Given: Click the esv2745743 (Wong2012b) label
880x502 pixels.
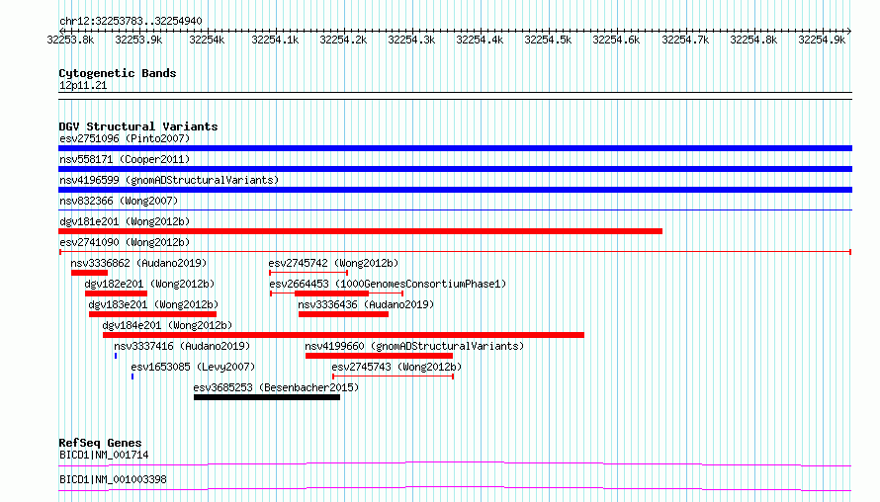Looking at the screenshot, I should 396,367.
